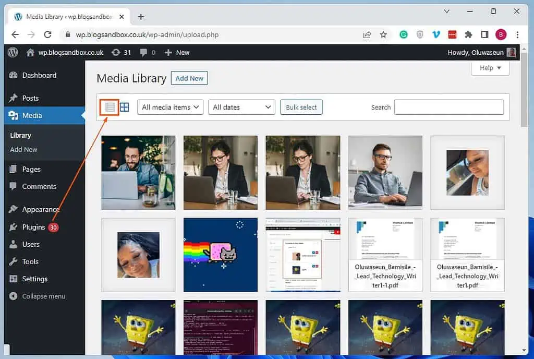Reload the page
Screen dimensions: 534x359
[x=47, y=34]
